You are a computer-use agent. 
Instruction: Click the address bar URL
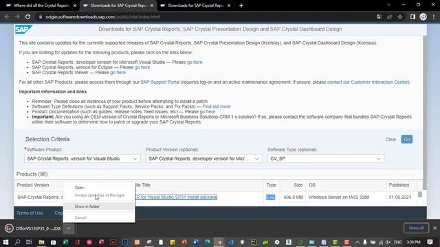pyautogui.click(x=102, y=16)
